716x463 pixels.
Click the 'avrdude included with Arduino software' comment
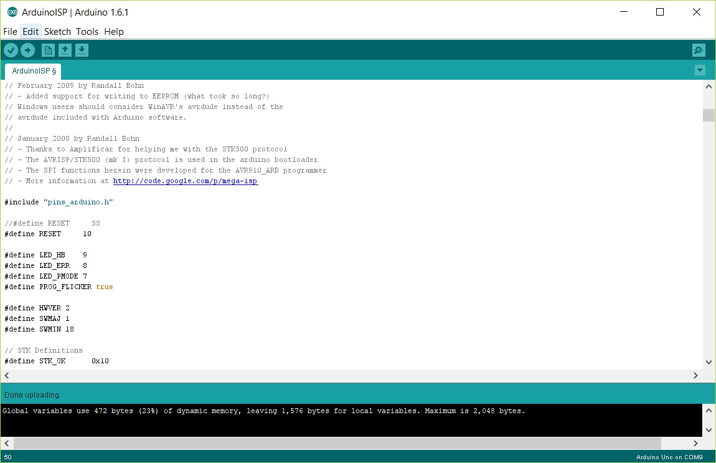pyautogui.click(x=96, y=118)
